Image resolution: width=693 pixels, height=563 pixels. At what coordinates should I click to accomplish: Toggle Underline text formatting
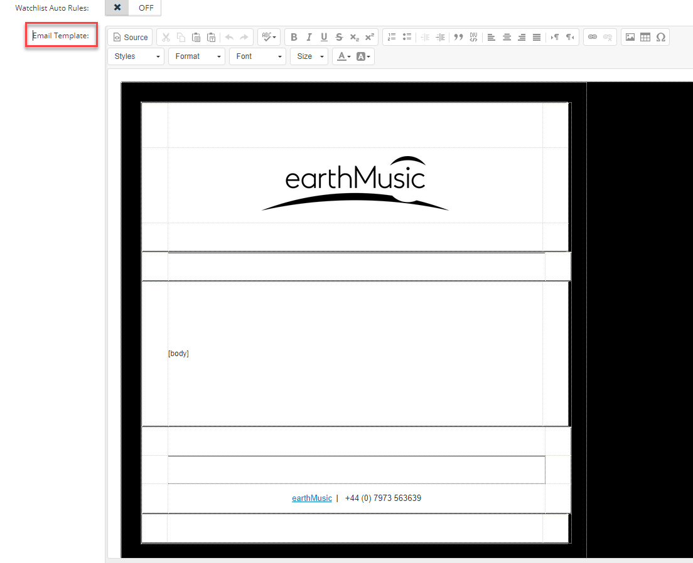point(324,37)
